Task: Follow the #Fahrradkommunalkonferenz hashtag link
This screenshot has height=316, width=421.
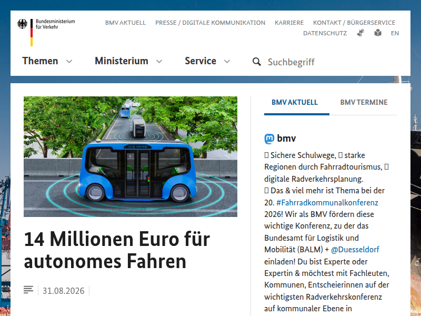Action: 327,203
